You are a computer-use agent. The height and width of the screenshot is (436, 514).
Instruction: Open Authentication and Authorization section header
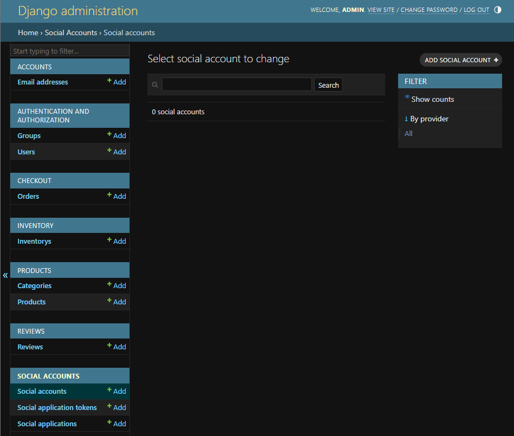(53, 116)
